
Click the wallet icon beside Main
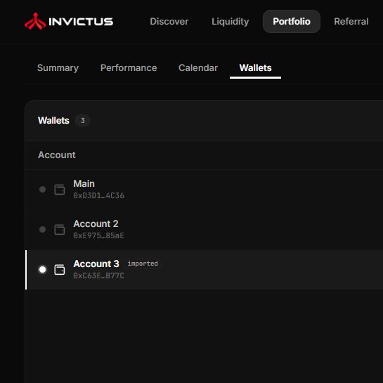(x=59, y=189)
